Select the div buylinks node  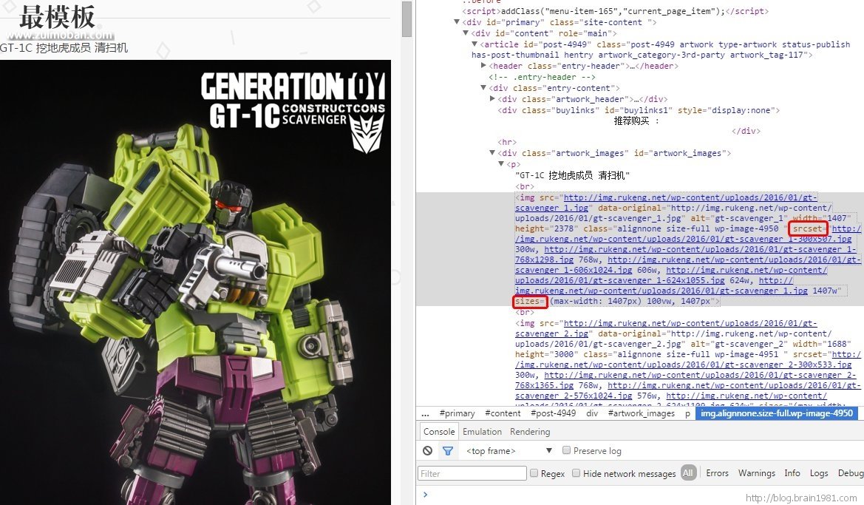click(x=639, y=110)
